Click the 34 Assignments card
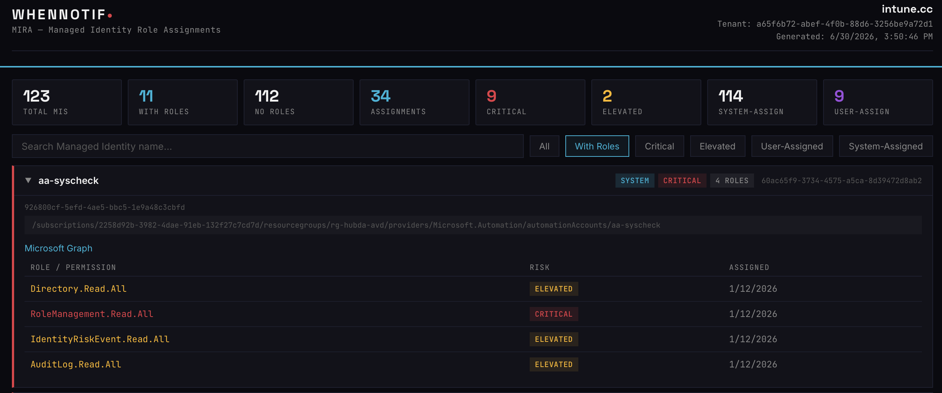This screenshot has height=393, width=942. [415, 102]
